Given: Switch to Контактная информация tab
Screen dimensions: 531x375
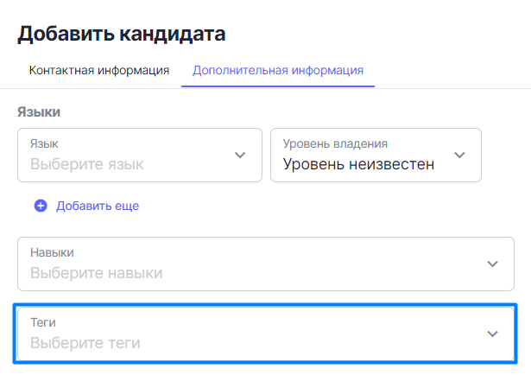Looking at the screenshot, I should click(x=99, y=71).
